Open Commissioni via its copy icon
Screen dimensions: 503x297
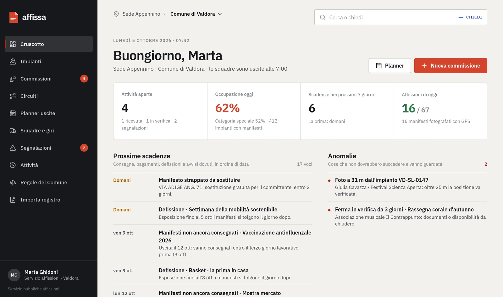coord(13,79)
